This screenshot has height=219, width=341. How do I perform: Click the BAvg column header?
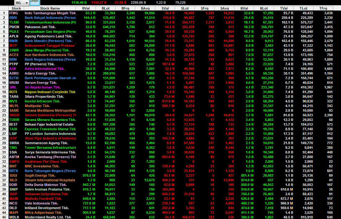tap(145, 8)
